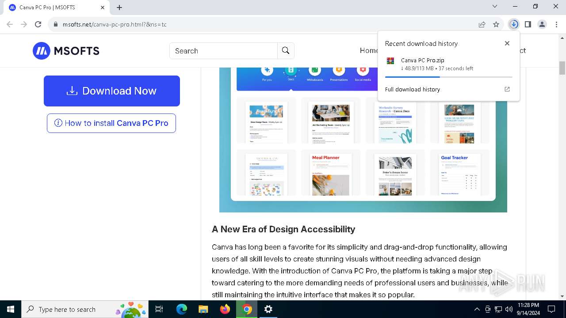Go forward to next page
Image resolution: width=566 pixels, height=318 pixels.
click(24, 24)
